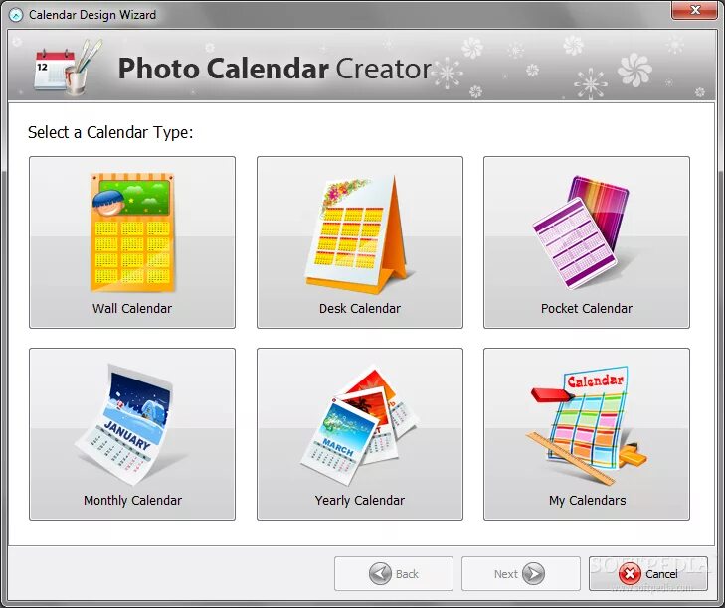Click the Monthly Calendar label text
Screen dimensions: 725x608
(132, 501)
